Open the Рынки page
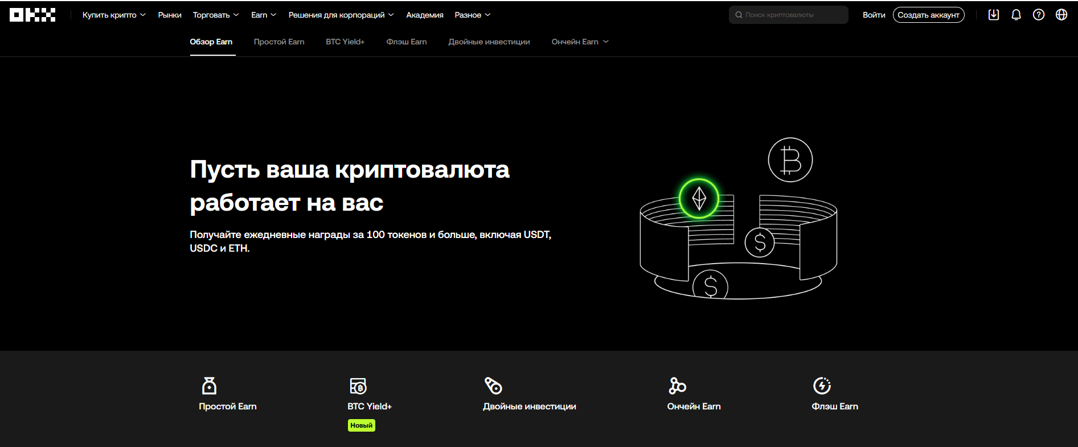 (x=170, y=15)
